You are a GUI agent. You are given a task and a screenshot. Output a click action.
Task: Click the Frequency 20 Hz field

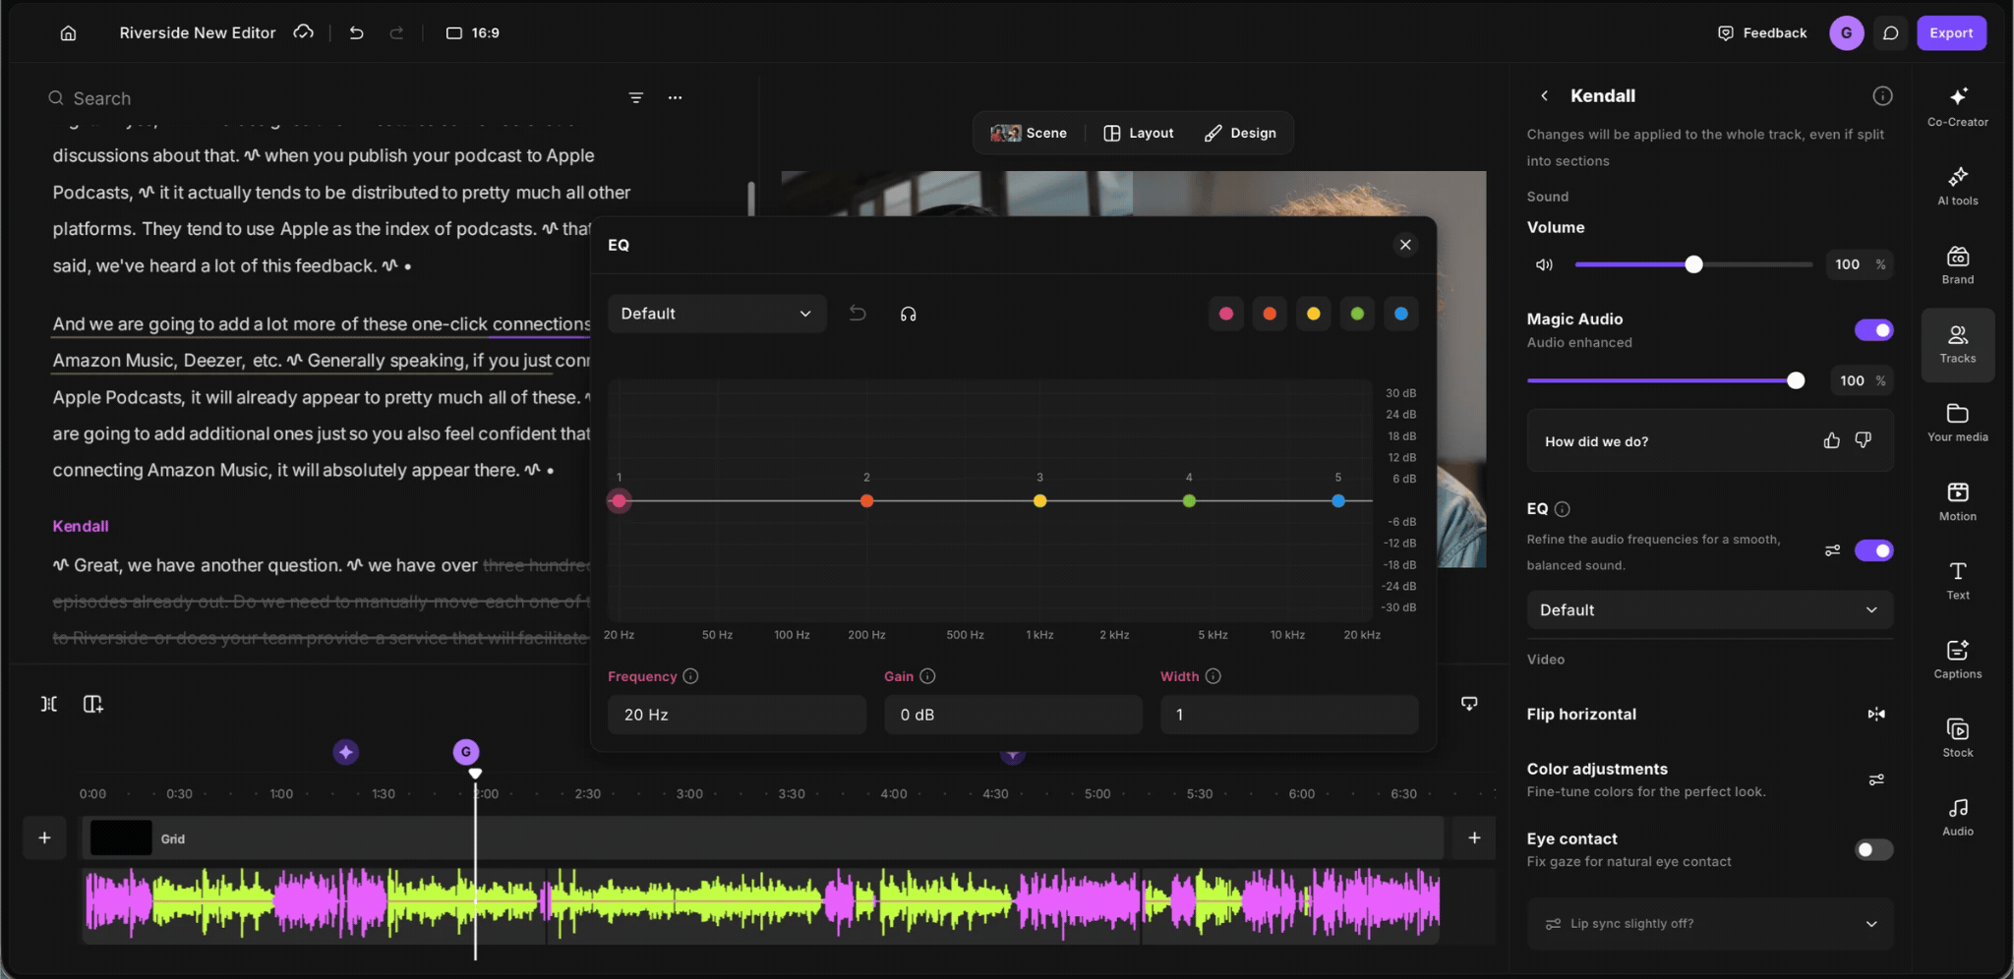pyautogui.click(x=737, y=715)
